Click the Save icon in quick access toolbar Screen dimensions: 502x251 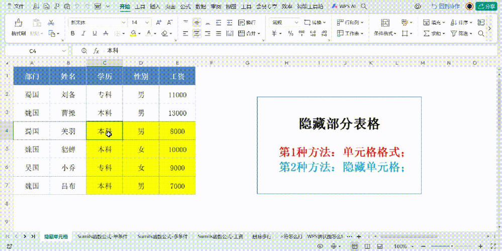(x=47, y=6)
